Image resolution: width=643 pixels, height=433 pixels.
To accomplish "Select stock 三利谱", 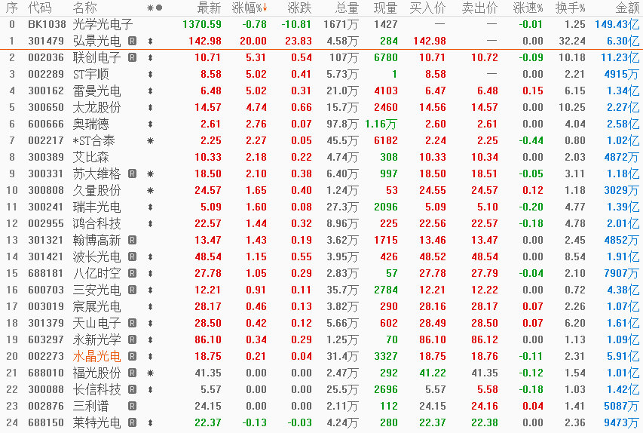I will pyautogui.click(x=90, y=406).
